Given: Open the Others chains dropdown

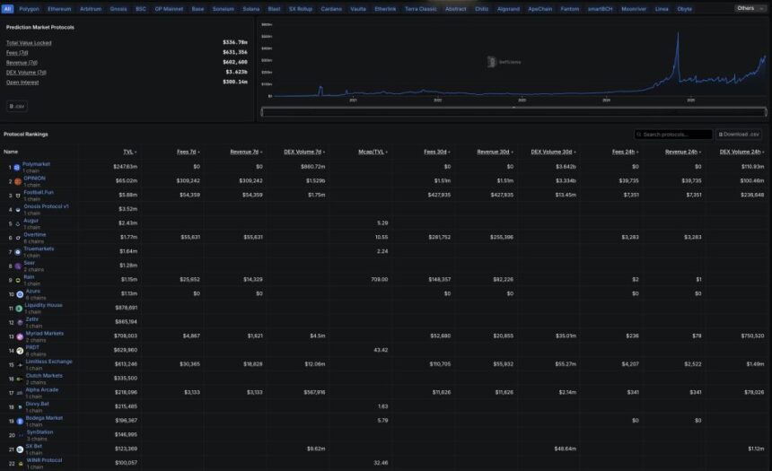Looking at the screenshot, I should [x=750, y=8].
